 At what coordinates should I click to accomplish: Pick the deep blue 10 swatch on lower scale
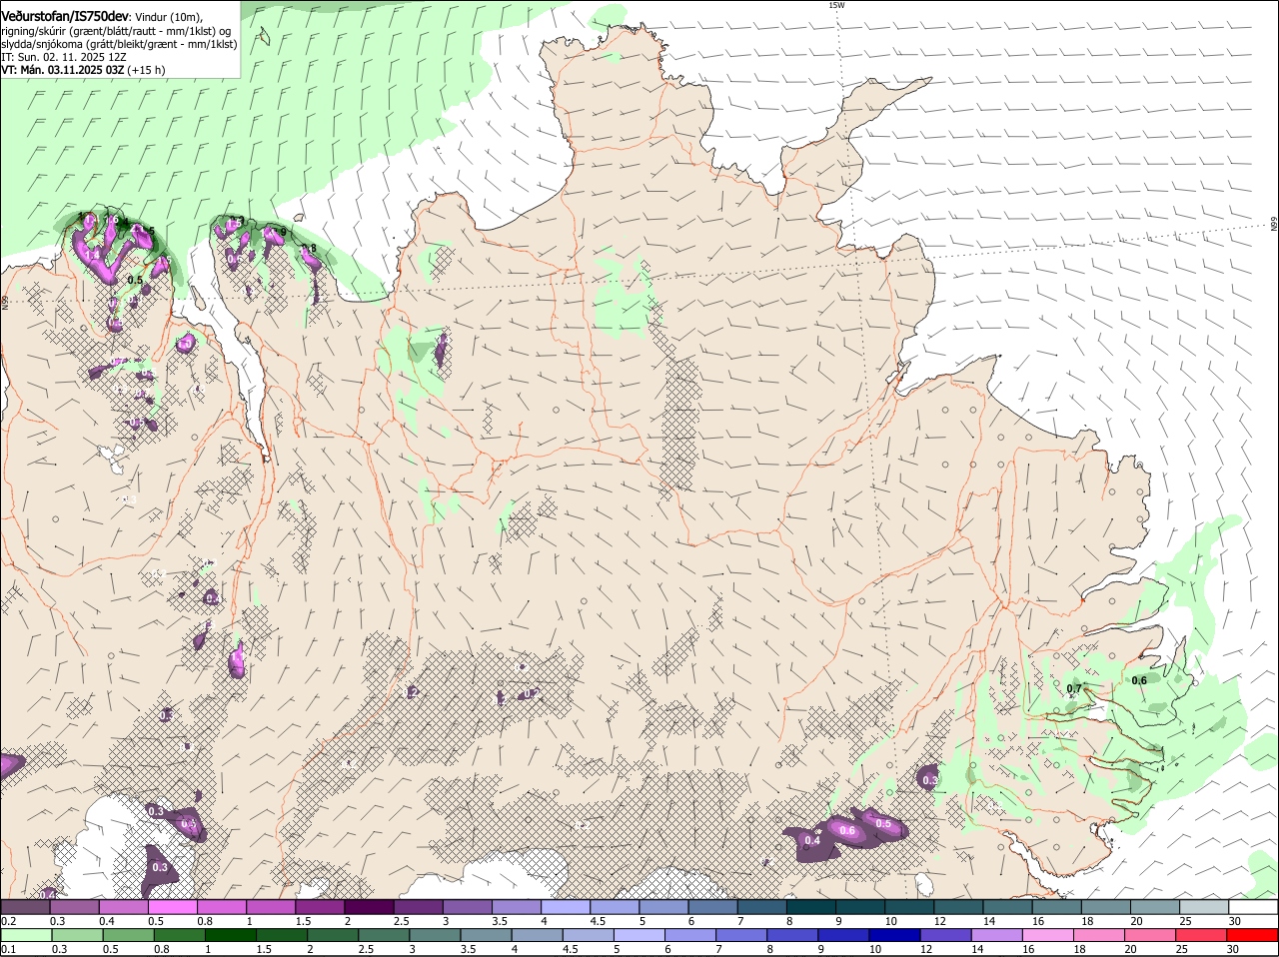[893, 936]
